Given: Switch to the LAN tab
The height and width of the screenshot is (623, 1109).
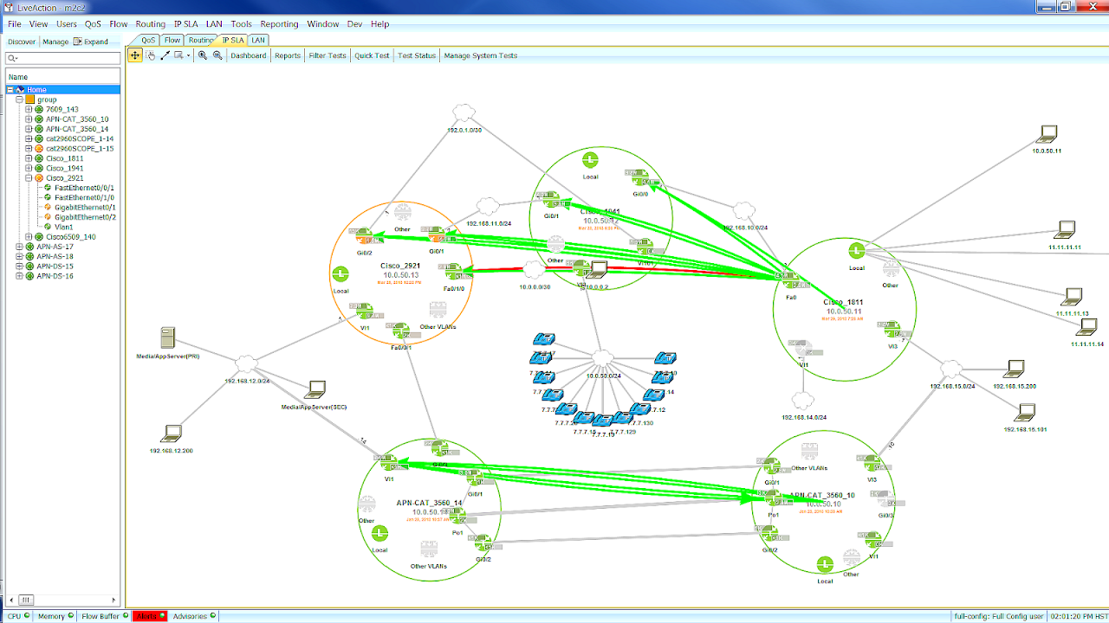Looking at the screenshot, I should point(257,40).
